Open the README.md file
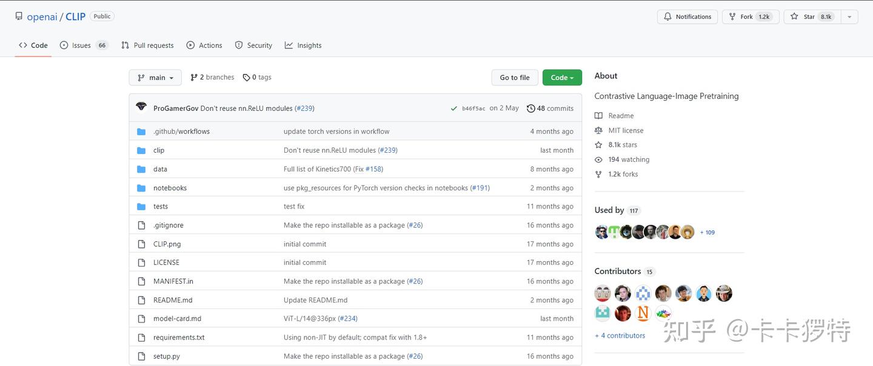The height and width of the screenshot is (366, 873). (173, 300)
